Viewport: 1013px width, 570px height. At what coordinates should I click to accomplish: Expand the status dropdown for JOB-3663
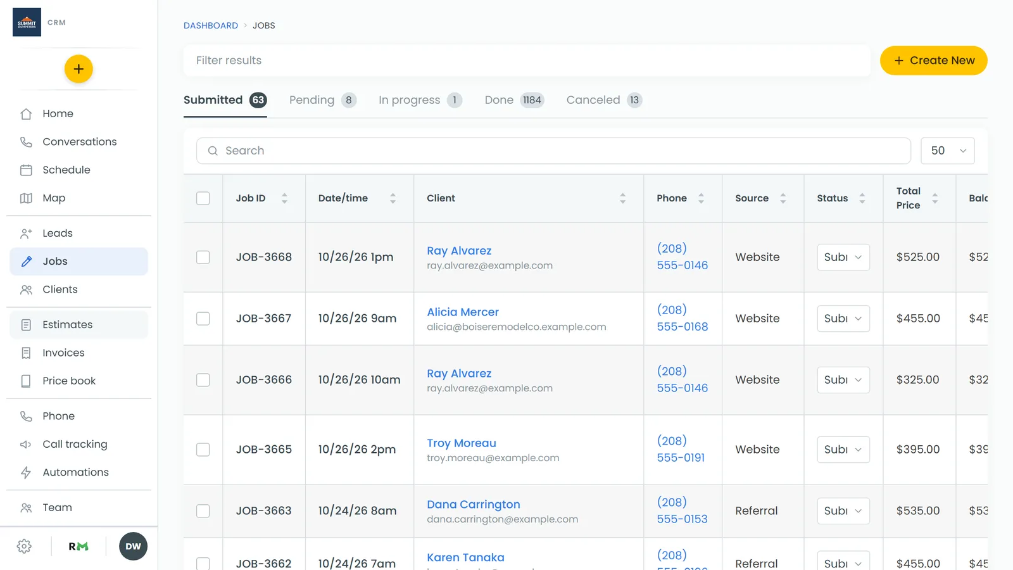tap(843, 511)
